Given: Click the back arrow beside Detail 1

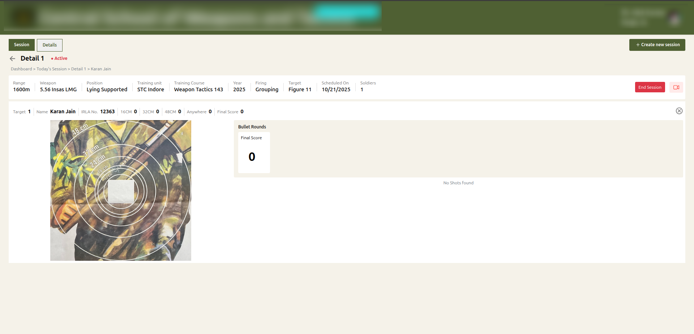Looking at the screenshot, I should click(x=13, y=58).
